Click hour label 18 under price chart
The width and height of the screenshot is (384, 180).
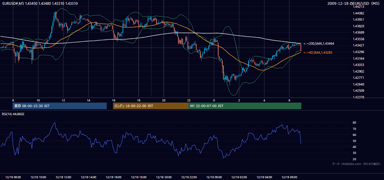tap(139, 100)
